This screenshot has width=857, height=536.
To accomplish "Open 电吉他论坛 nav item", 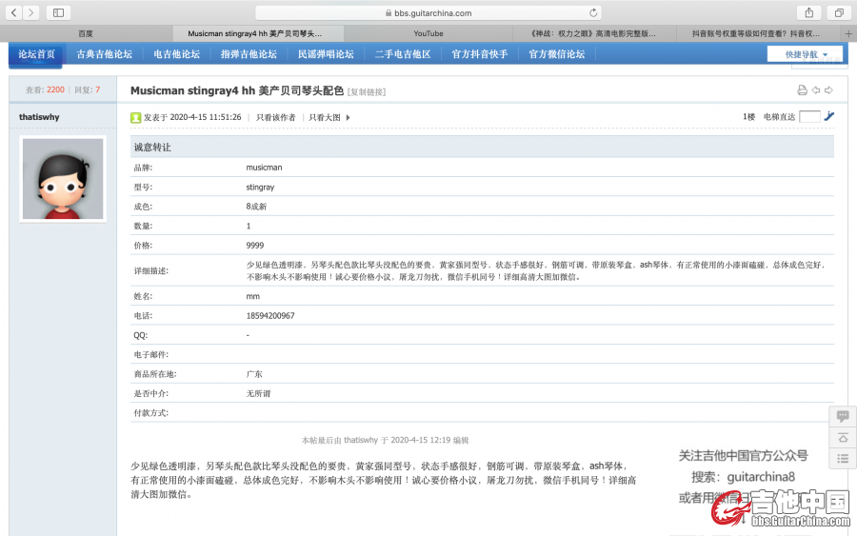I will pos(176,54).
